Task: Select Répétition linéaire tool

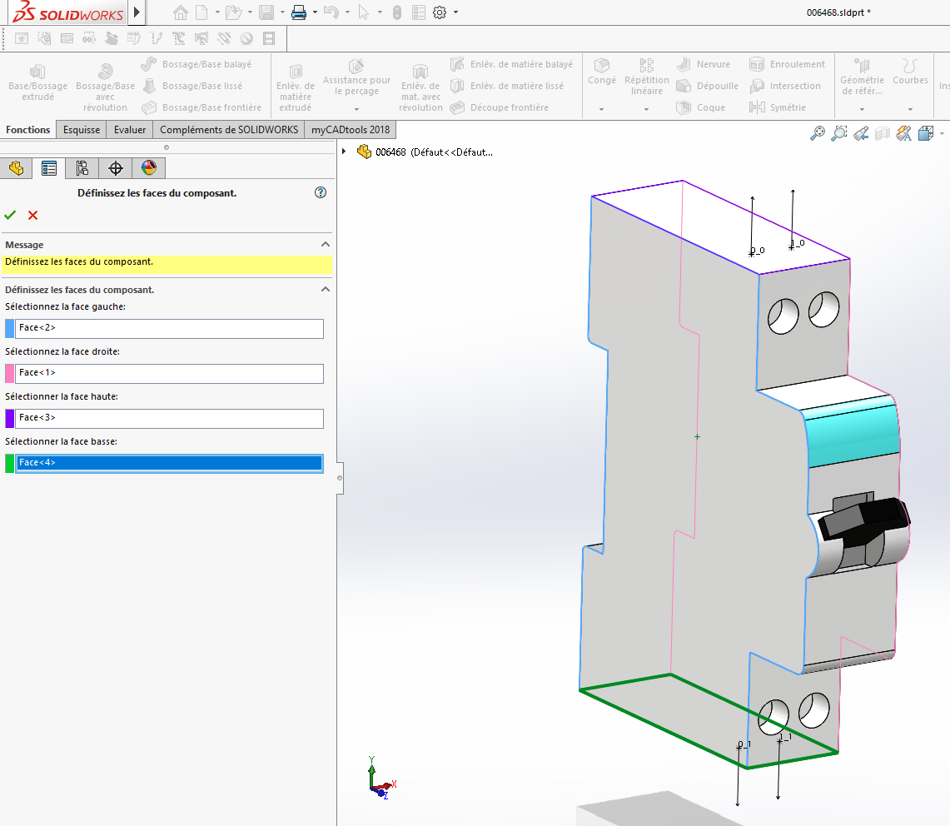Action: click(646, 77)
